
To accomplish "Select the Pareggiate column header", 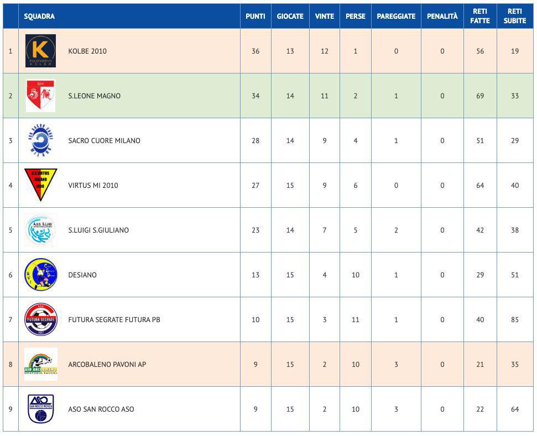I will [x=395, y=16].
